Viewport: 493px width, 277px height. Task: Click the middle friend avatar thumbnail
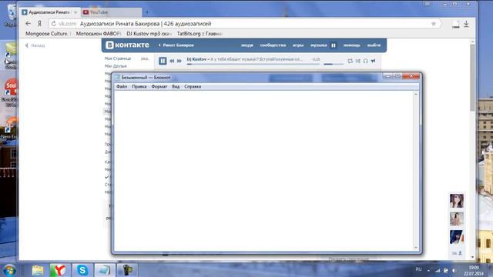(457, 219)
